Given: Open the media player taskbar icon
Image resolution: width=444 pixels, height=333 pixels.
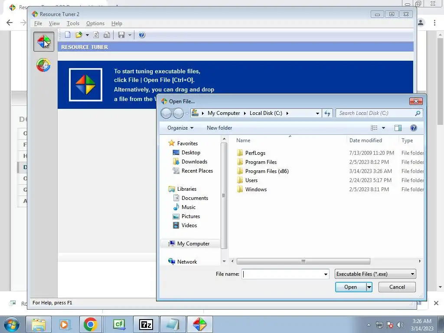Looking at the screenshot, I should (64, 324).
